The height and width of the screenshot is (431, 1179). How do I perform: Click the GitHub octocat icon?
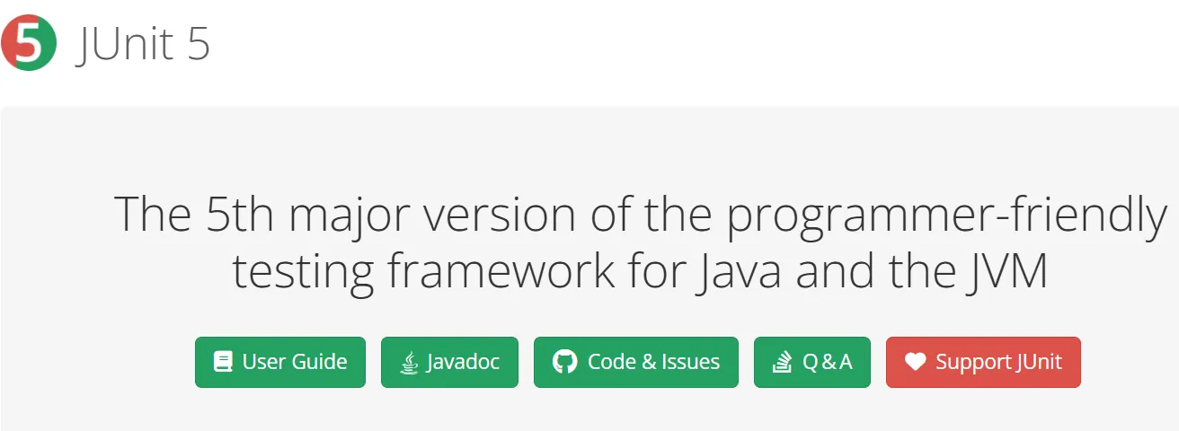[x=564, y=362]
